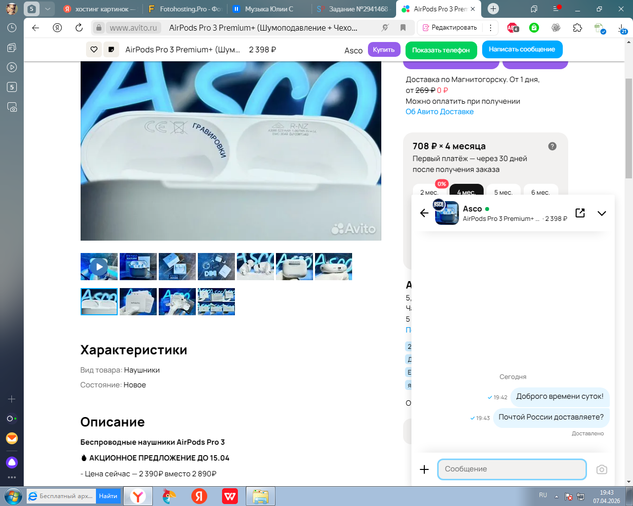Launch WPS Office from the taskbar
Viewport: 633px width, 506px height.
pyautogui.click(x=230, y=496)
